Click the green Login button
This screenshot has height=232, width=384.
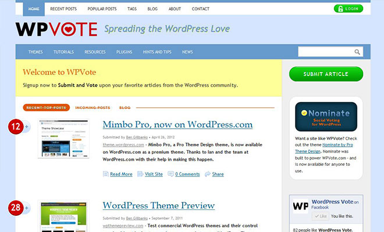(x=348, y=9)
